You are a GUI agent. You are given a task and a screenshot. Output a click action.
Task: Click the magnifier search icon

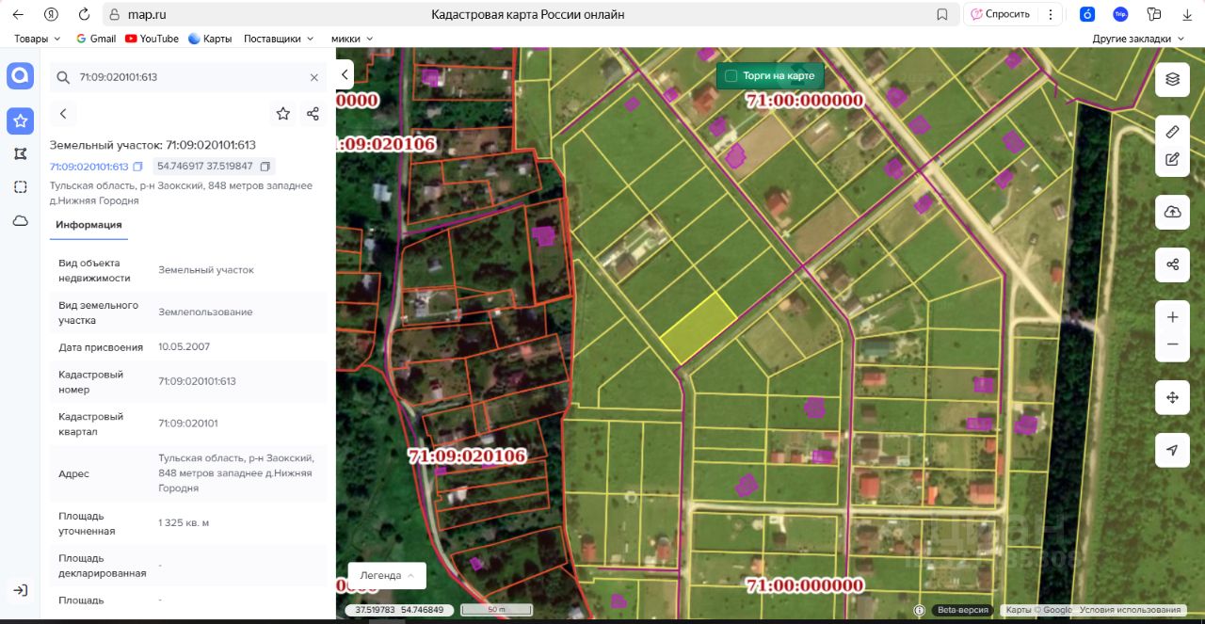(63, 77)
